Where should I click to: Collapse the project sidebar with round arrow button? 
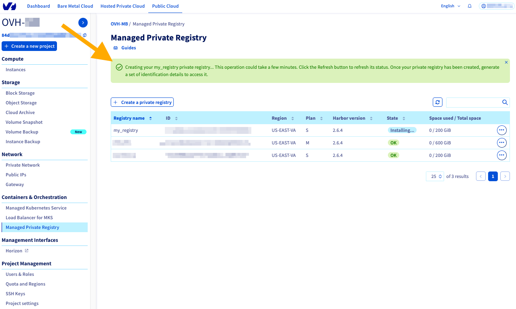click(x=83, y=23)
